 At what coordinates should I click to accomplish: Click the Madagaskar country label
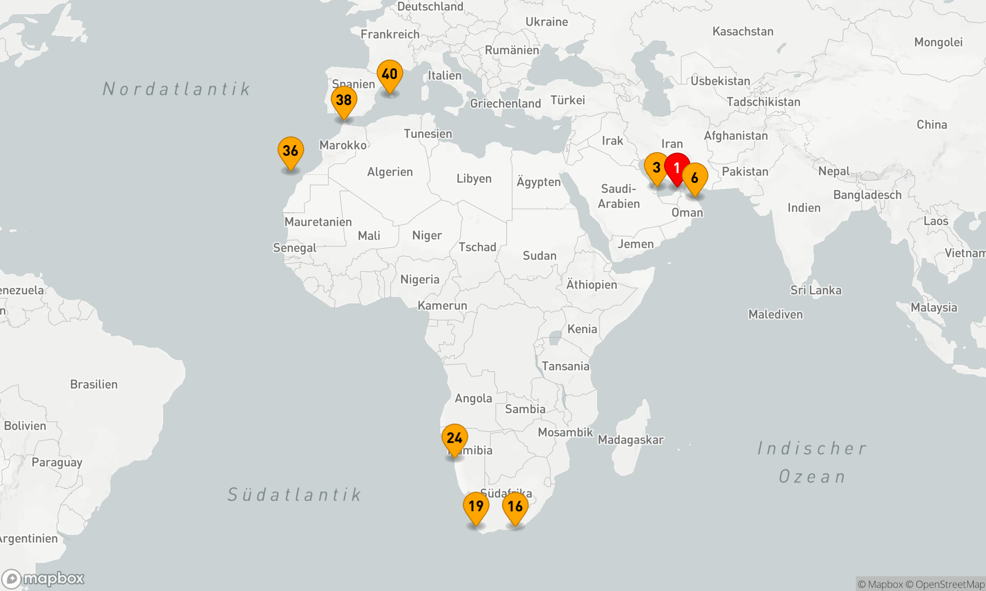click(631, 440)
